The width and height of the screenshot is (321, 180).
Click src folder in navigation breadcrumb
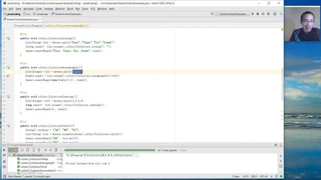(27, 14)
